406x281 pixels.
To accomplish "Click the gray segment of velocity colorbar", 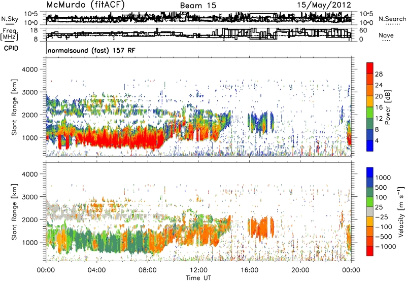I will (370, 212).
